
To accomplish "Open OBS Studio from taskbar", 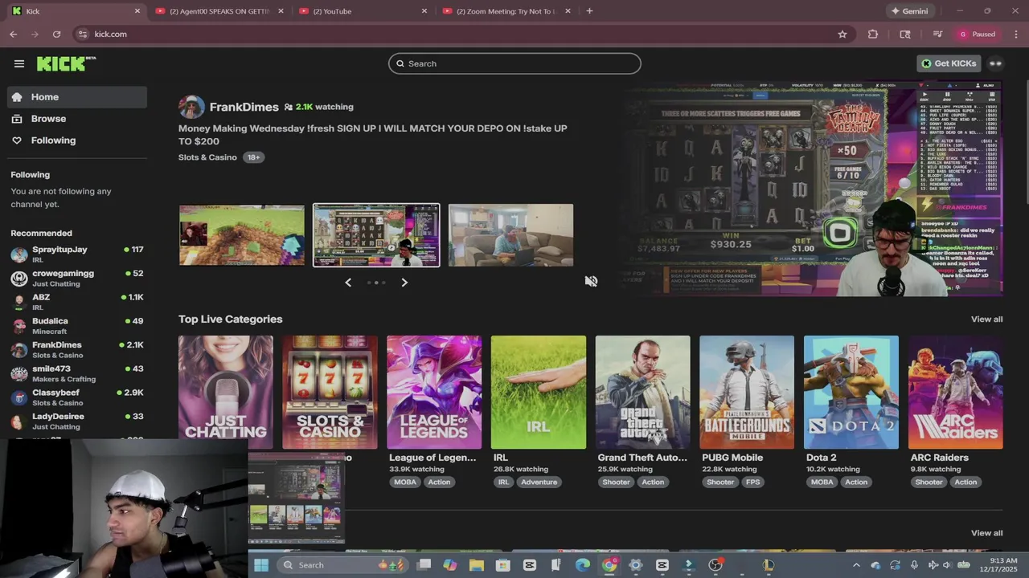I will coord(715,565).
